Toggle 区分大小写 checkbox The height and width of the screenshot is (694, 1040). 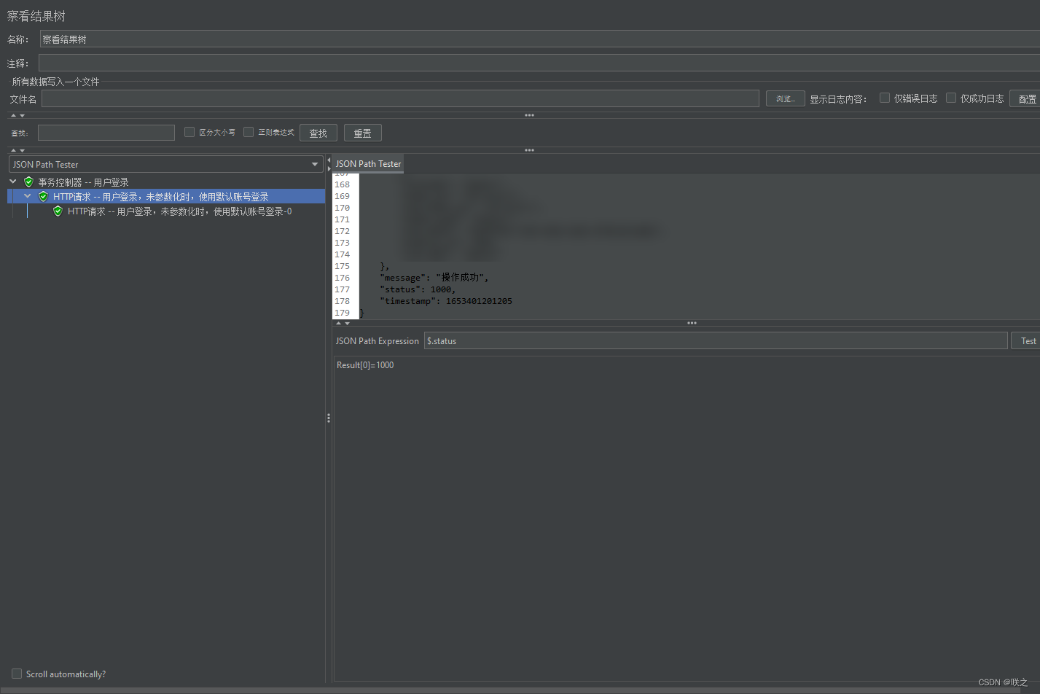189,132
